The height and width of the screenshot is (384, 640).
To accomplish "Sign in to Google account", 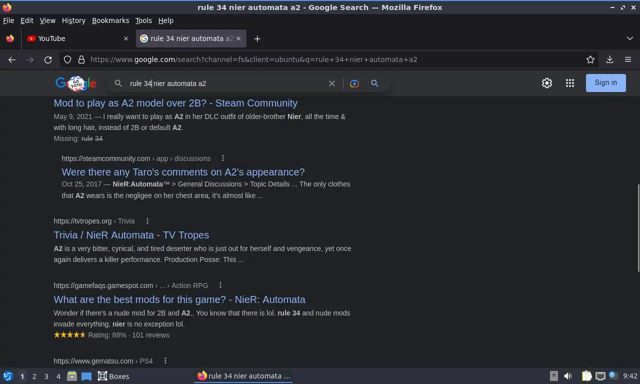I will click(x=605, y=83).
